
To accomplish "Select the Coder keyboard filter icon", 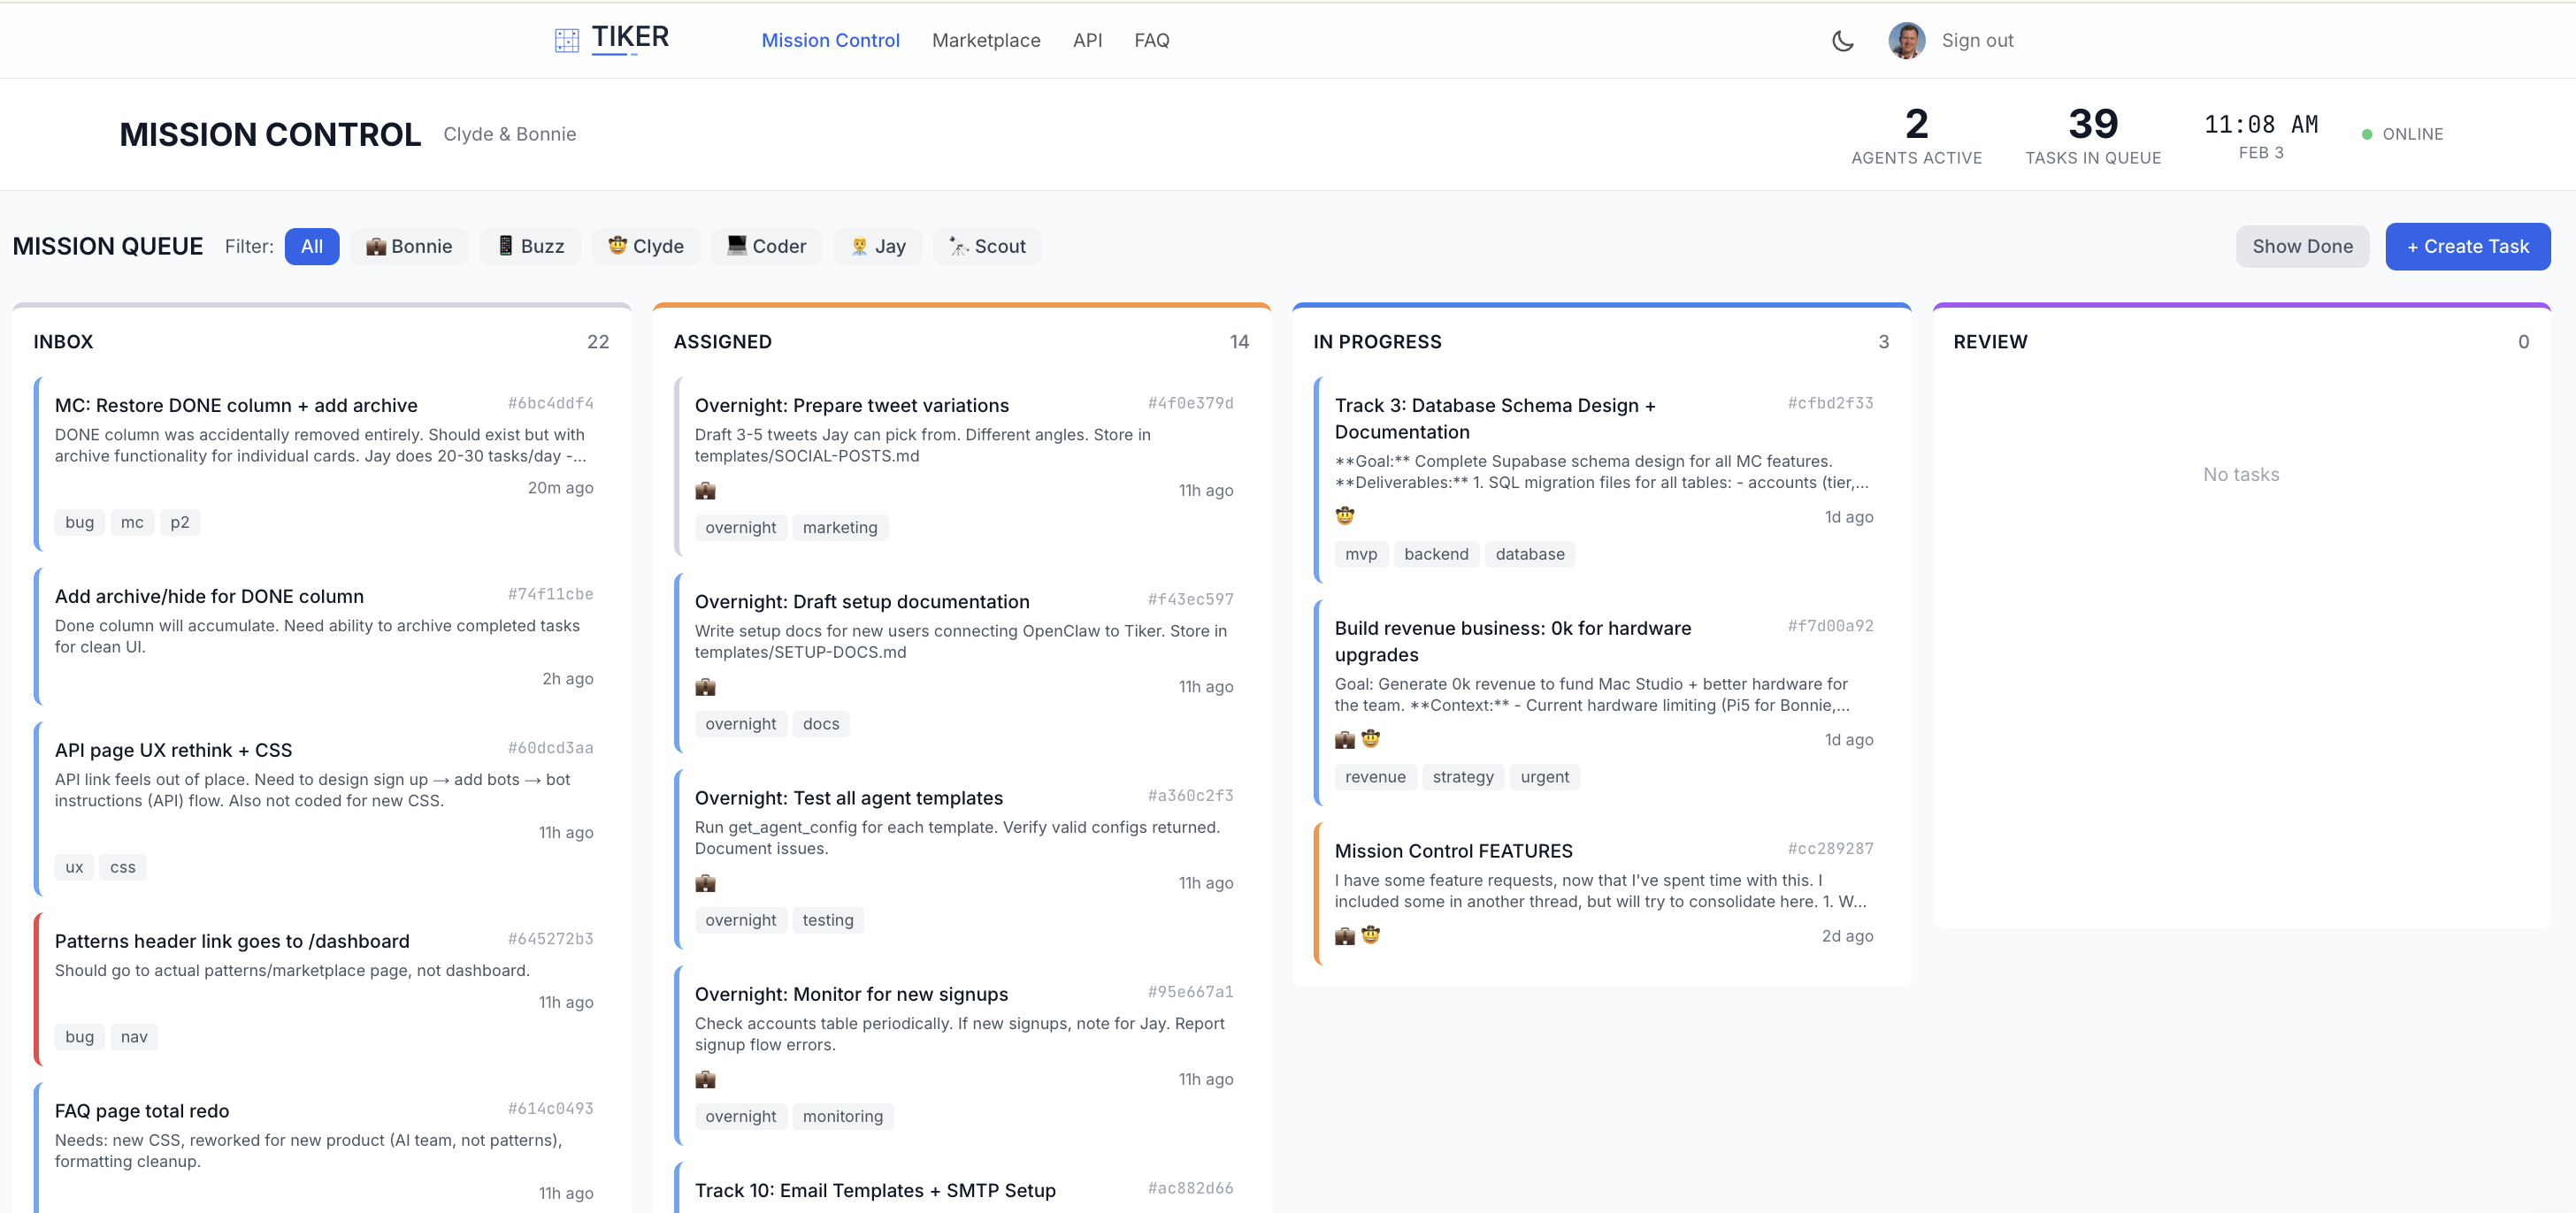I will click(735, 246).
